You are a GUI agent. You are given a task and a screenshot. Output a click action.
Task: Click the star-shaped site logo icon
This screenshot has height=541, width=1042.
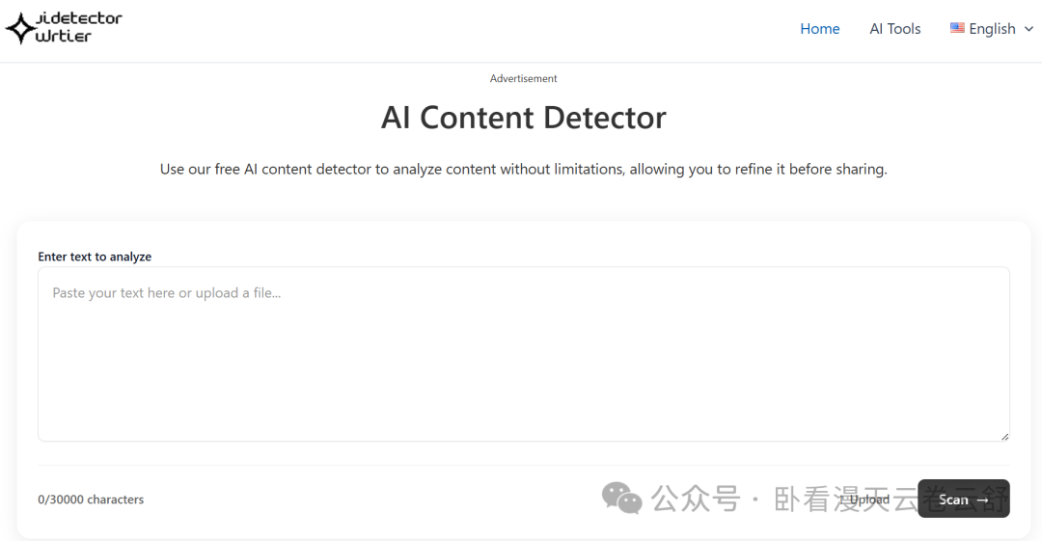pyautogui.click(x=20, y=28)
